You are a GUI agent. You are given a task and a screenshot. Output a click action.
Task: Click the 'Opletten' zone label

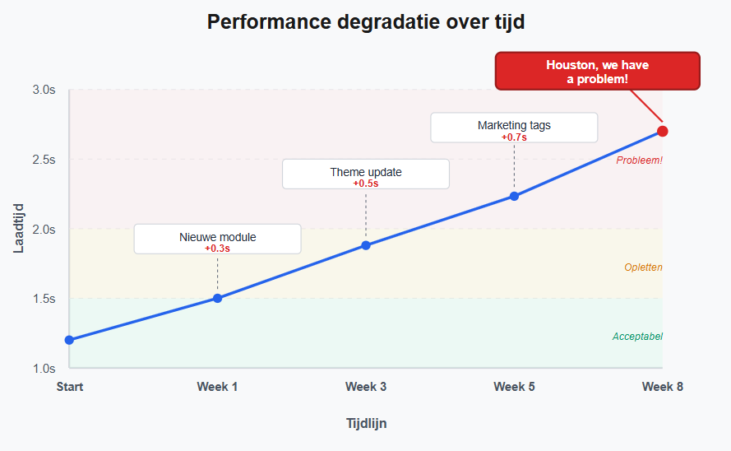(643, 267)
